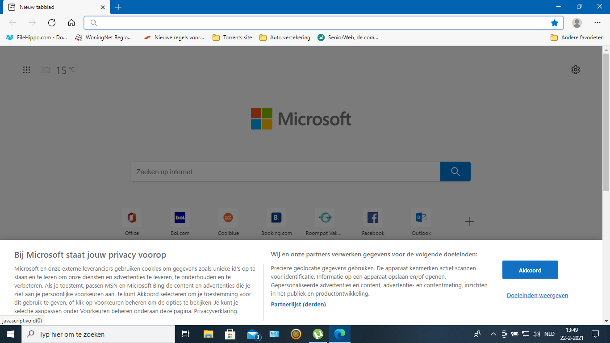
Task: Open uTorrent from the Windows taskbar
Action: coord(318,334)
